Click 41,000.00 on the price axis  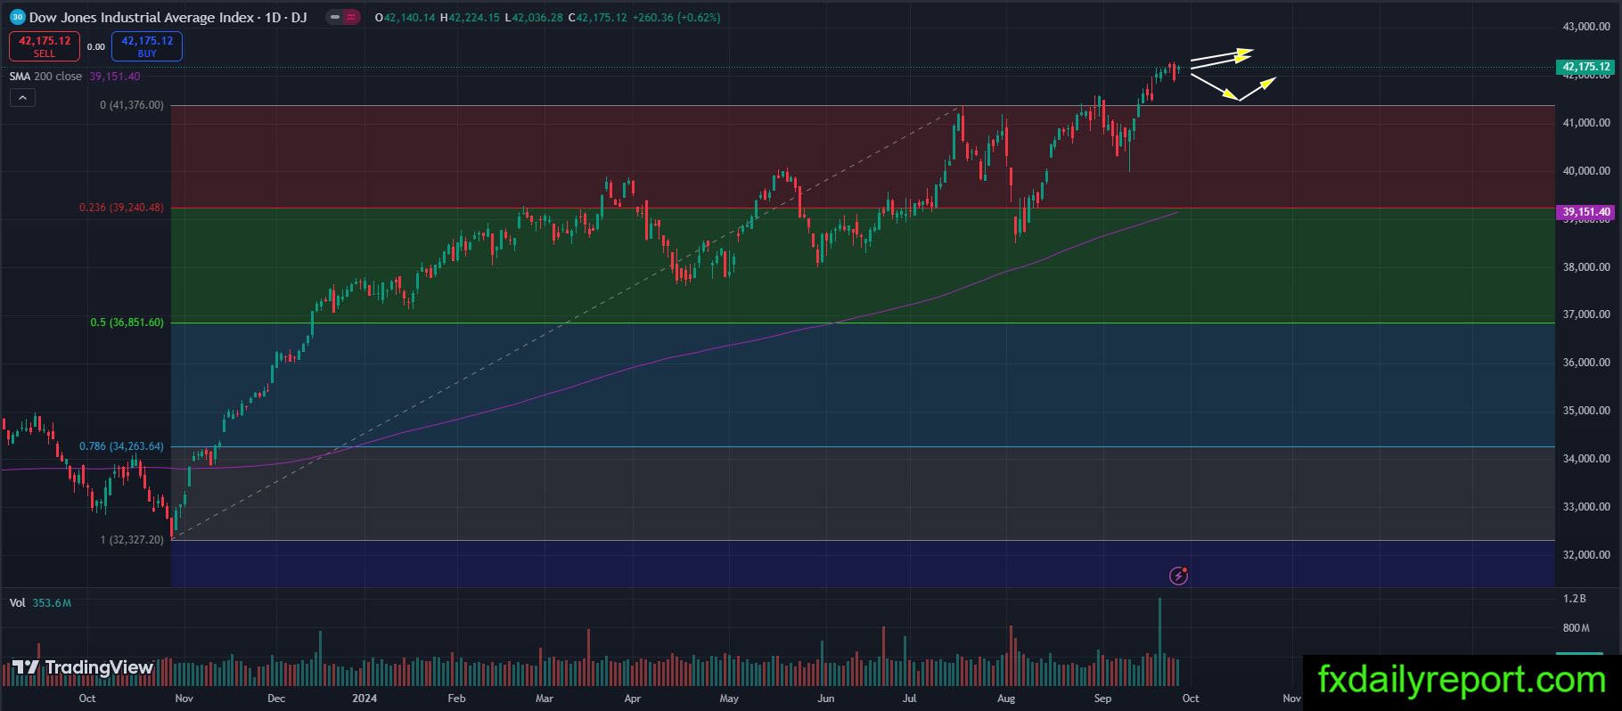coord(1586,123)
